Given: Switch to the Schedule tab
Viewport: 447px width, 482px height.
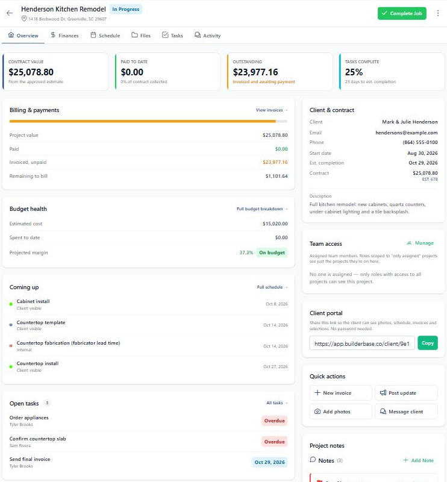Looking at the screenshot, I should pos(105,36).
